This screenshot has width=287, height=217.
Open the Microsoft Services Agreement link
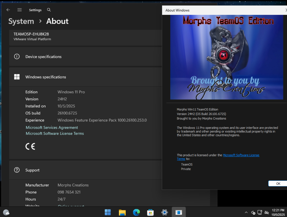[x=52, y=127]
